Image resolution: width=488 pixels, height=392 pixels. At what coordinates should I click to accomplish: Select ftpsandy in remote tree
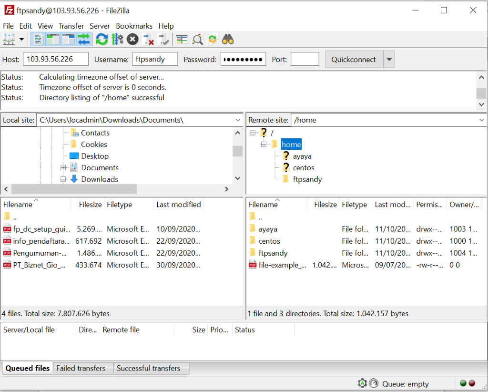pos(307,179)
